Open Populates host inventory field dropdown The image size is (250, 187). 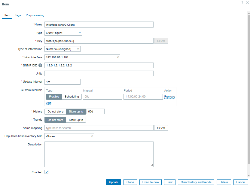(69, 136)
